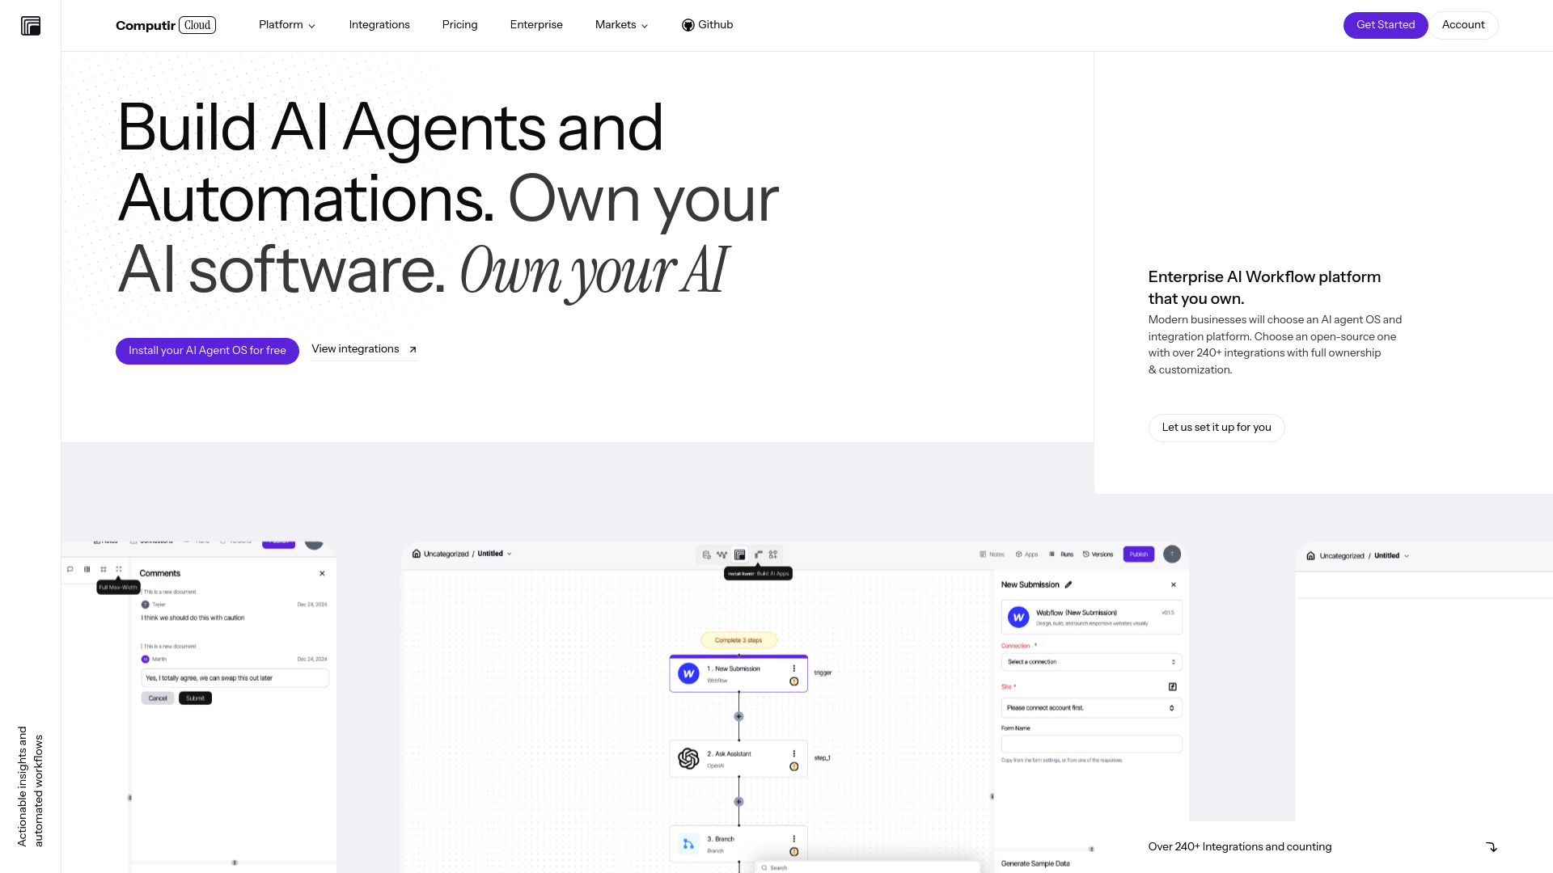Click the publish button in workflow editor
The width and height of the screenshot is (1553, 873).
[1138, 553]
